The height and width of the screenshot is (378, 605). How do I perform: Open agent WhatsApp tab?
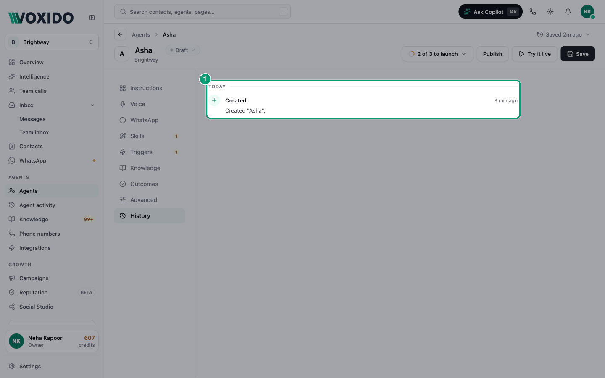point(150,120)
